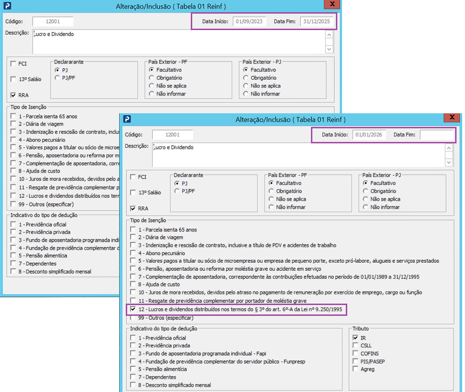Check FCI in the front window

133,177
